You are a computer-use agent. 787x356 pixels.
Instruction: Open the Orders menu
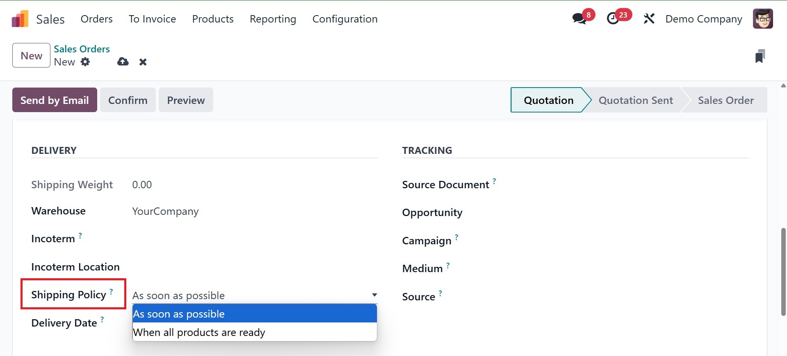(x=96, y=19)
